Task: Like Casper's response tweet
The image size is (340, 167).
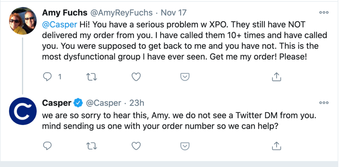Action: point(136,146)
